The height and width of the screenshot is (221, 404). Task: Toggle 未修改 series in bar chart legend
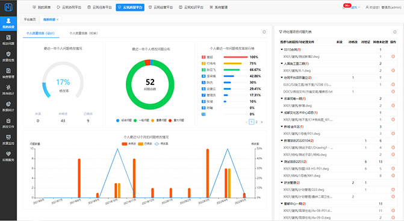point(129,144)
